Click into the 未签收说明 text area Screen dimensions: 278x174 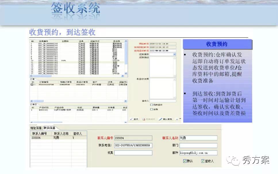(163, 88)
